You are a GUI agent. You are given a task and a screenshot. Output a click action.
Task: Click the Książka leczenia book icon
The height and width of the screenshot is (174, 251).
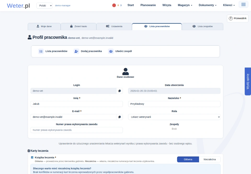[32, 157]
